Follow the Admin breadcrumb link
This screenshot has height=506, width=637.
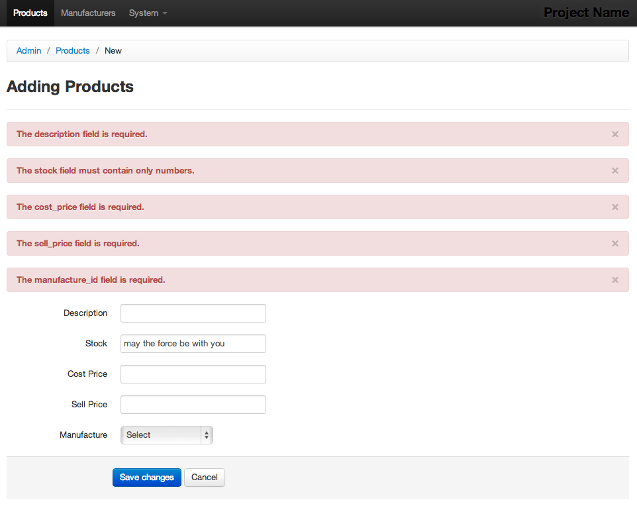point(29,51)
